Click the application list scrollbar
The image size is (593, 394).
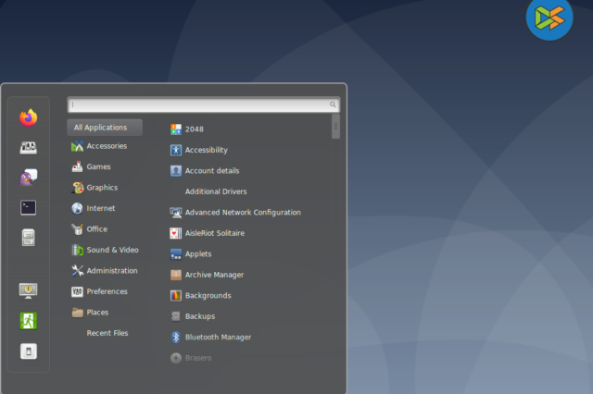(x=335, y=127)
